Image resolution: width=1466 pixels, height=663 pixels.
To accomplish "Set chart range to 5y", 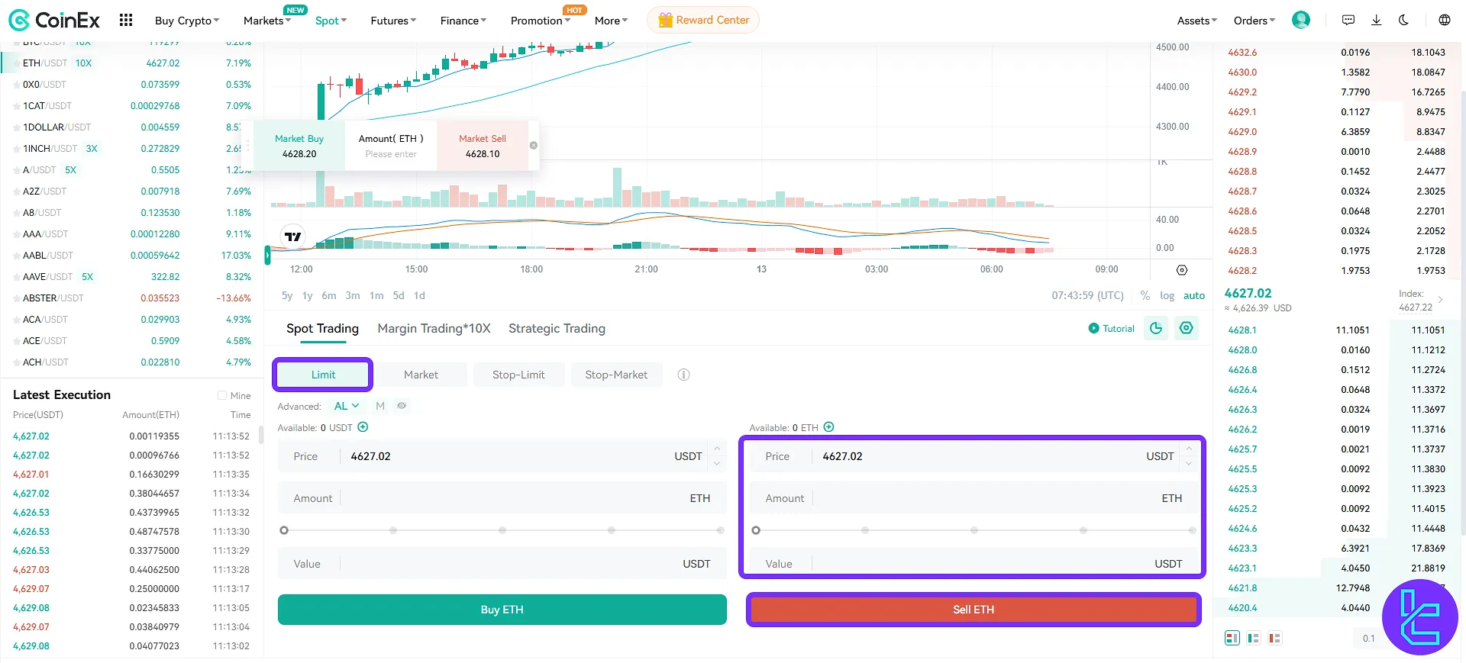I will pyautogui.click(x=287, y=295).
